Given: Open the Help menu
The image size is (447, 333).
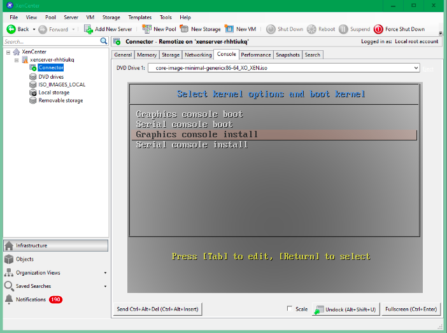Looking at the screenshot, I should pyautogui.click(x=185, y=17).
